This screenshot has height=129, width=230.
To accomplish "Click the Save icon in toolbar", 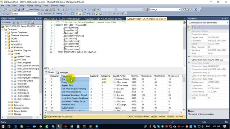I will pyautogui.click(x=19, y=10).
